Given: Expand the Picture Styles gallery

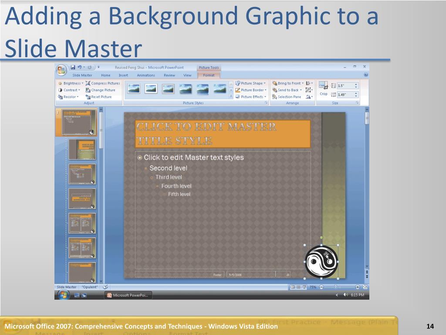Looking at the screenshot, I should point(231,96).
